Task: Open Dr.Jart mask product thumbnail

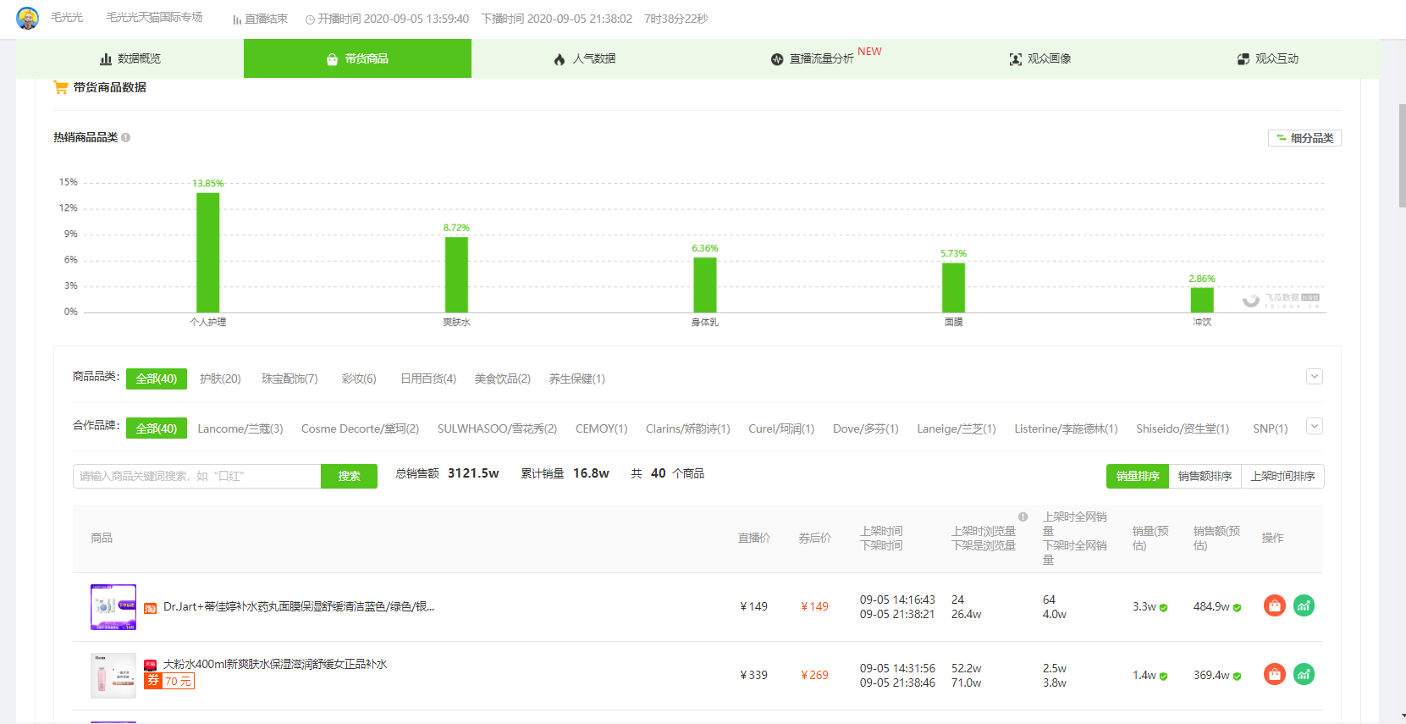Action: pos(113,606)
